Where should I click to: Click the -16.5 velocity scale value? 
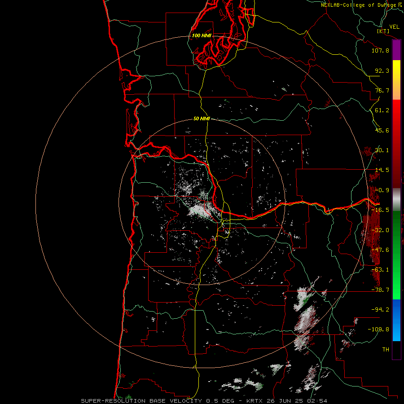point(380,210)
